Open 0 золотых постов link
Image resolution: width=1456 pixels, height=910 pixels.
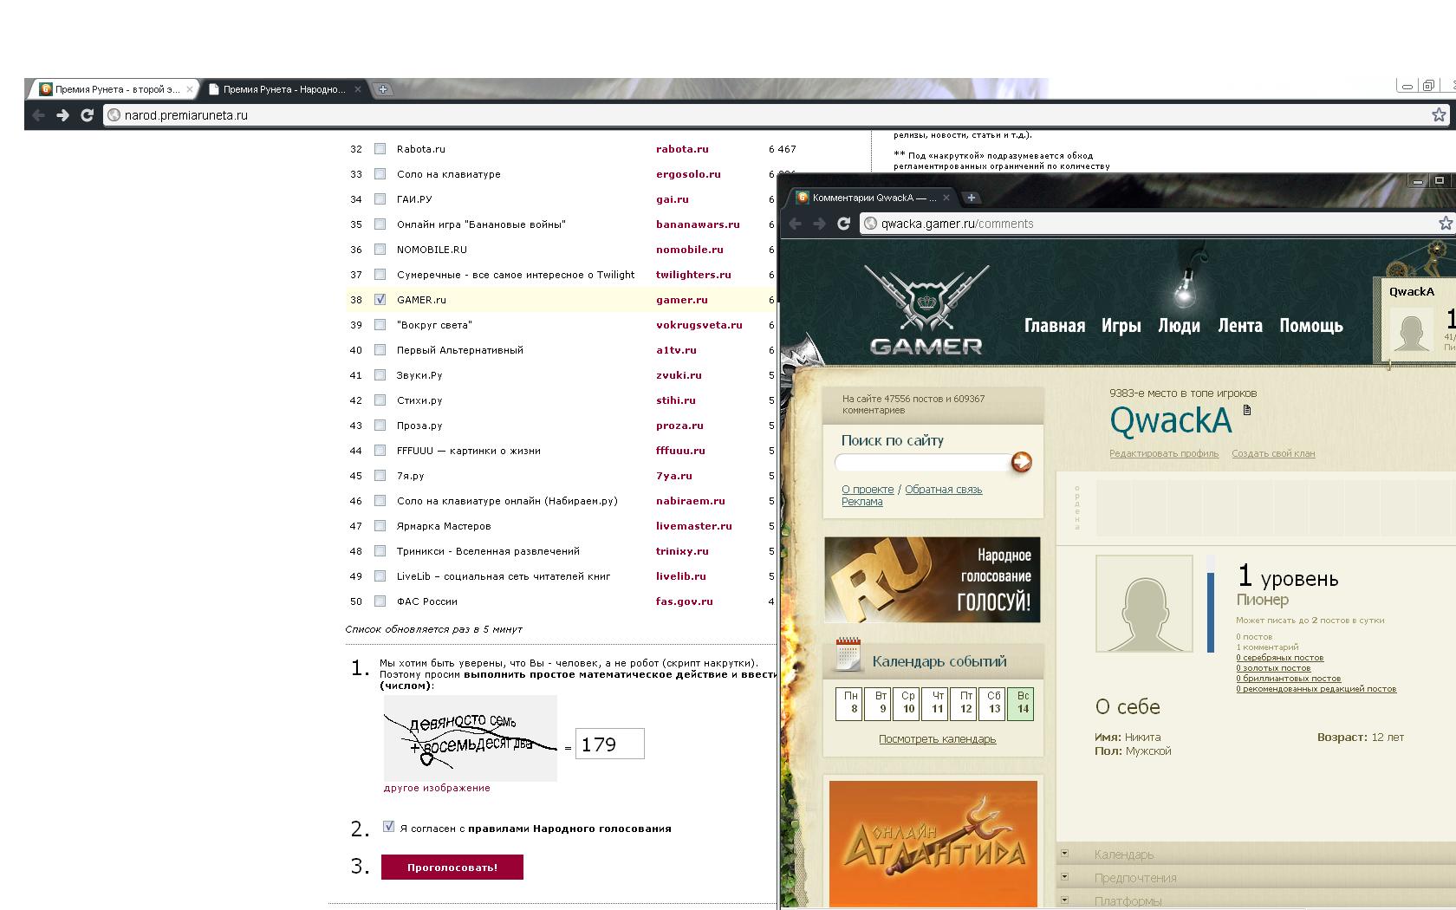click(1273, 668)
